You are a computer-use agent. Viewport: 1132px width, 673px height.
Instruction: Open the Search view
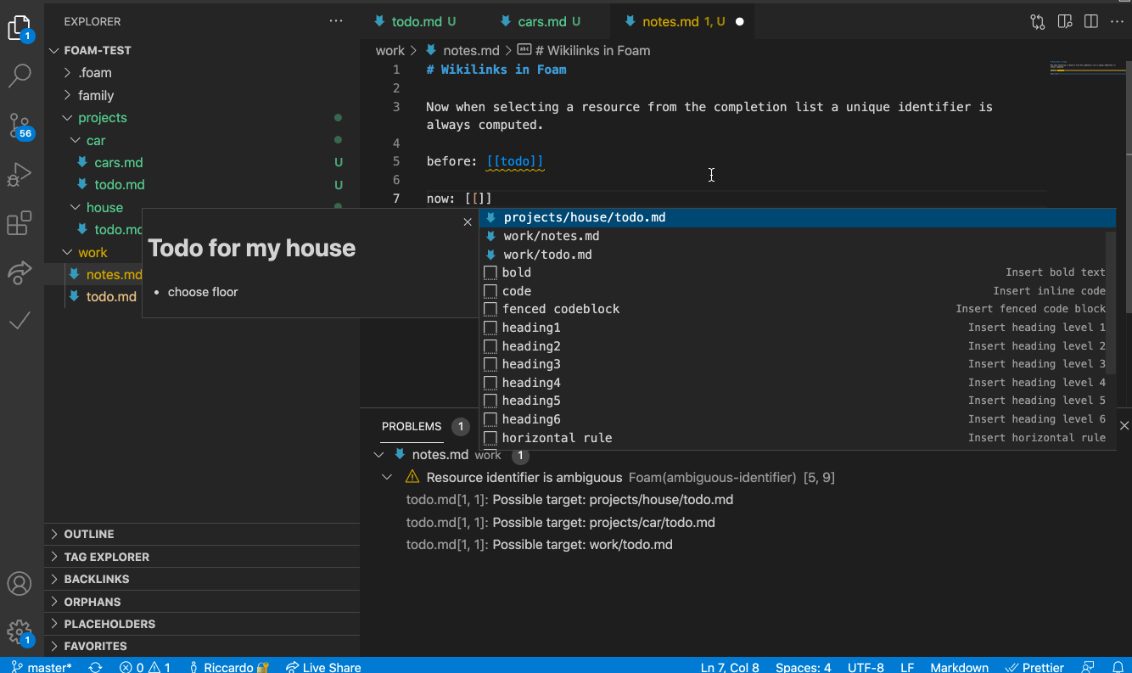tap(19, 76)
